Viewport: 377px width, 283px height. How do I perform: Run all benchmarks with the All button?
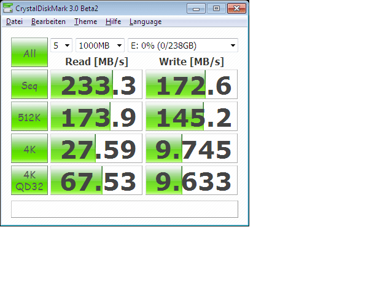click(29, 52)
